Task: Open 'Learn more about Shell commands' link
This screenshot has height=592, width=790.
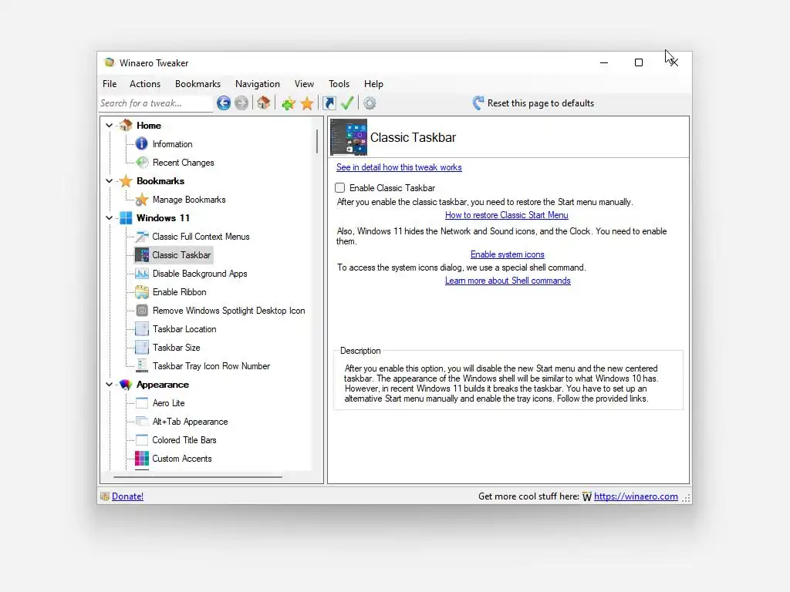Action: point(508,281)
